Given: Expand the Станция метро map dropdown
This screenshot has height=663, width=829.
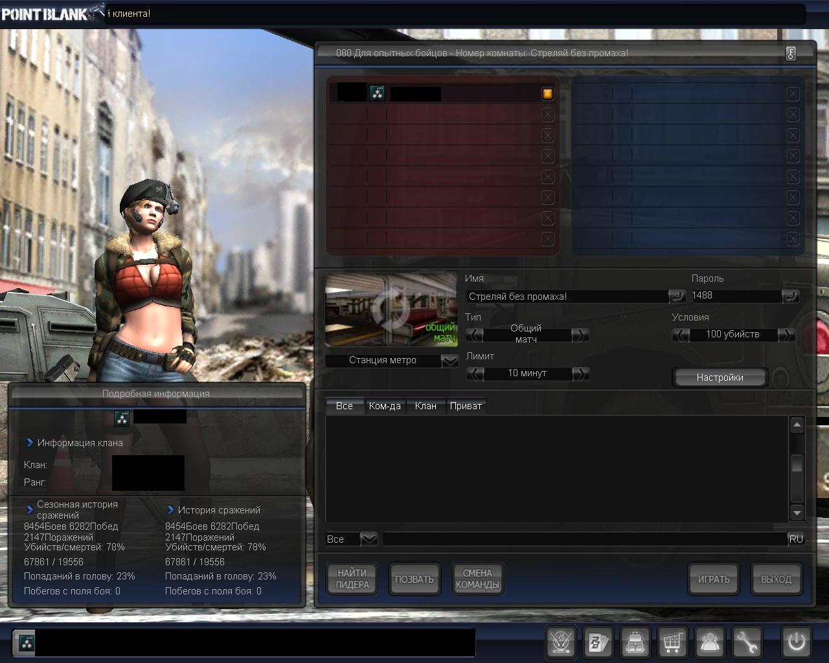Looking at the screenshot, I should tap(449, 361).
